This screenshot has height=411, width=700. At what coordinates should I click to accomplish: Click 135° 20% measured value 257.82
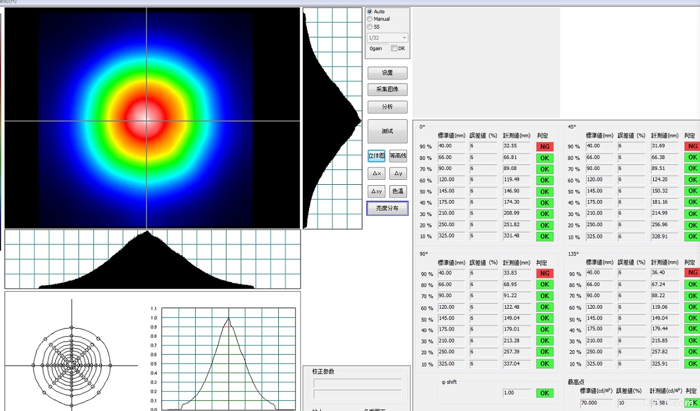pos(665,352)
